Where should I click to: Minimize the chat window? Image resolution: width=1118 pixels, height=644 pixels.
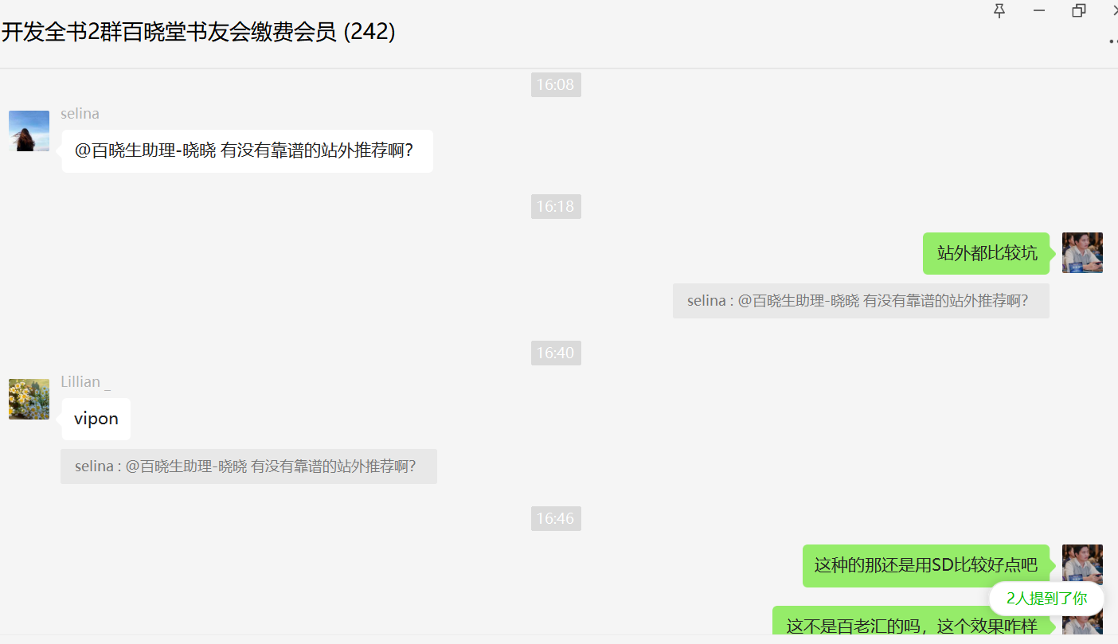pos(1039,10)
